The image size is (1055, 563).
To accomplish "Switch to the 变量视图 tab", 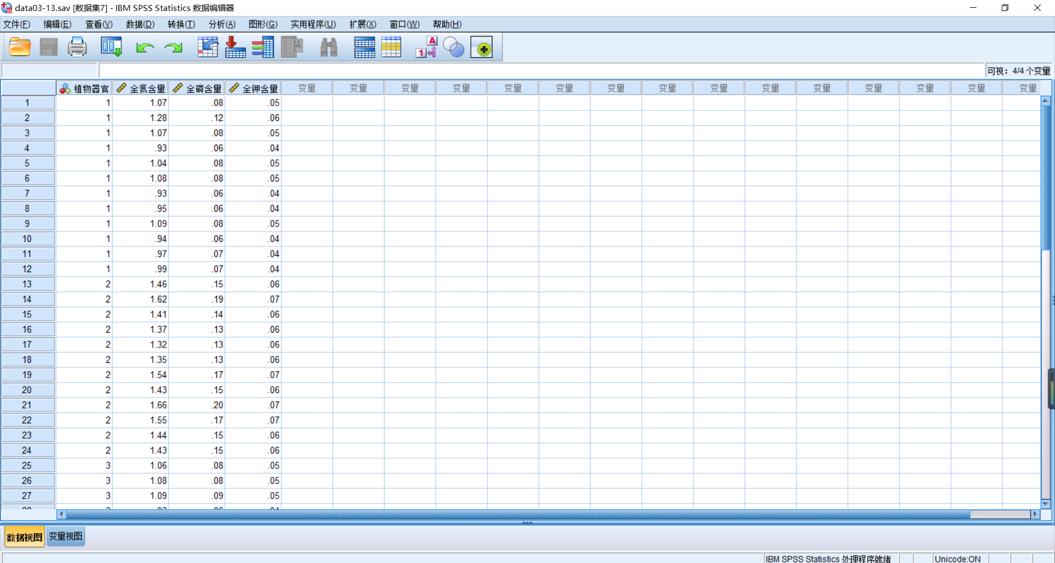I will [x=65, y=537].
